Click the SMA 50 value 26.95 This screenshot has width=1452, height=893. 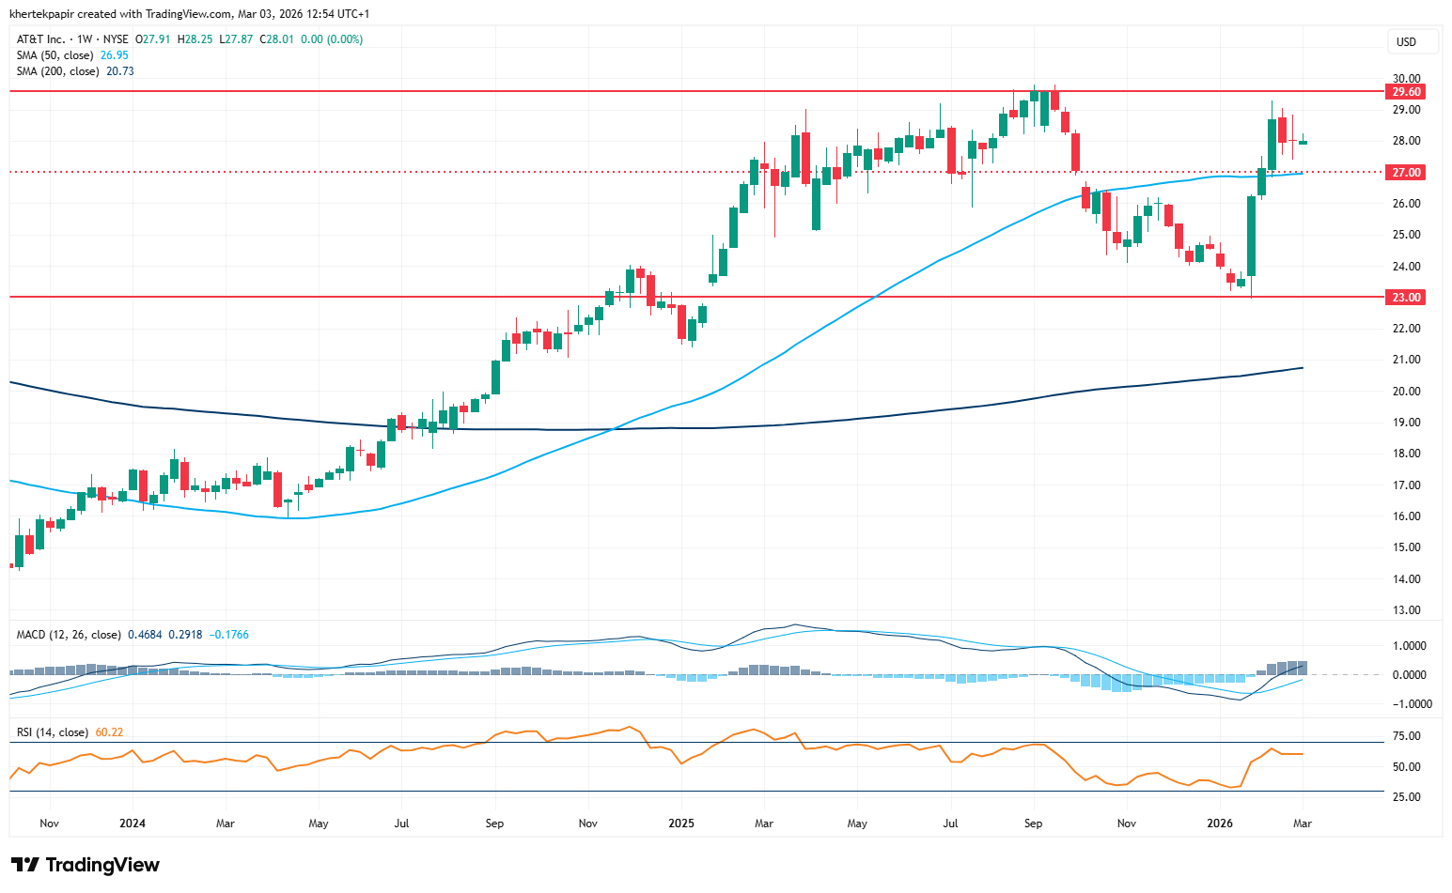click(x=115, y=55)
